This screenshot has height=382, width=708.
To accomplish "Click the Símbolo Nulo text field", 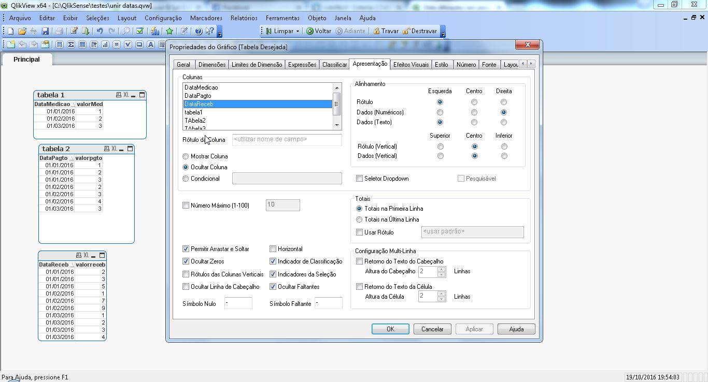I will (238, 303).
